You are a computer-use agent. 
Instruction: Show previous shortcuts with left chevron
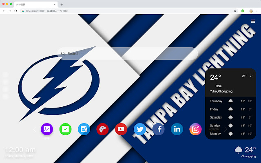(34, 129)
